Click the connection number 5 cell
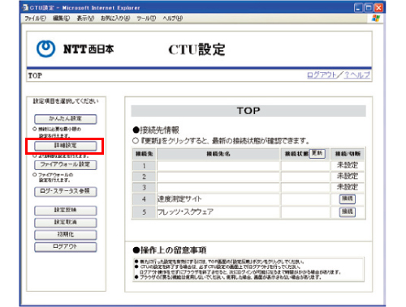406x307 pixels. [144, 212]
